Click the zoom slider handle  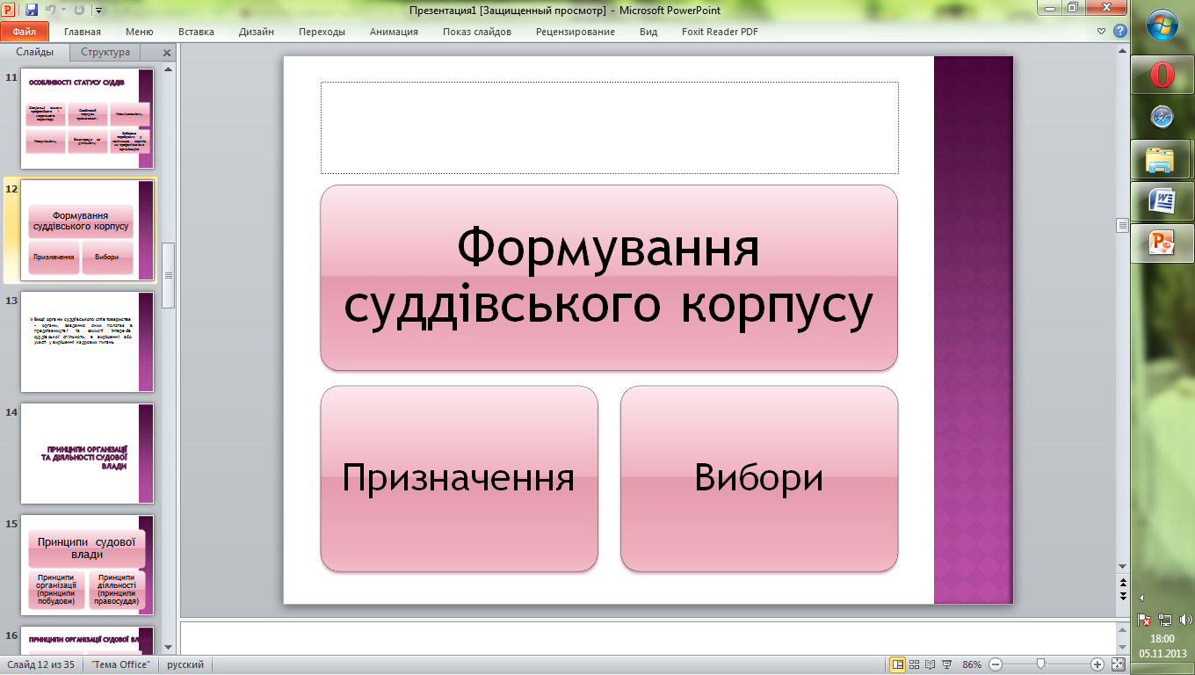[1040, 664]
